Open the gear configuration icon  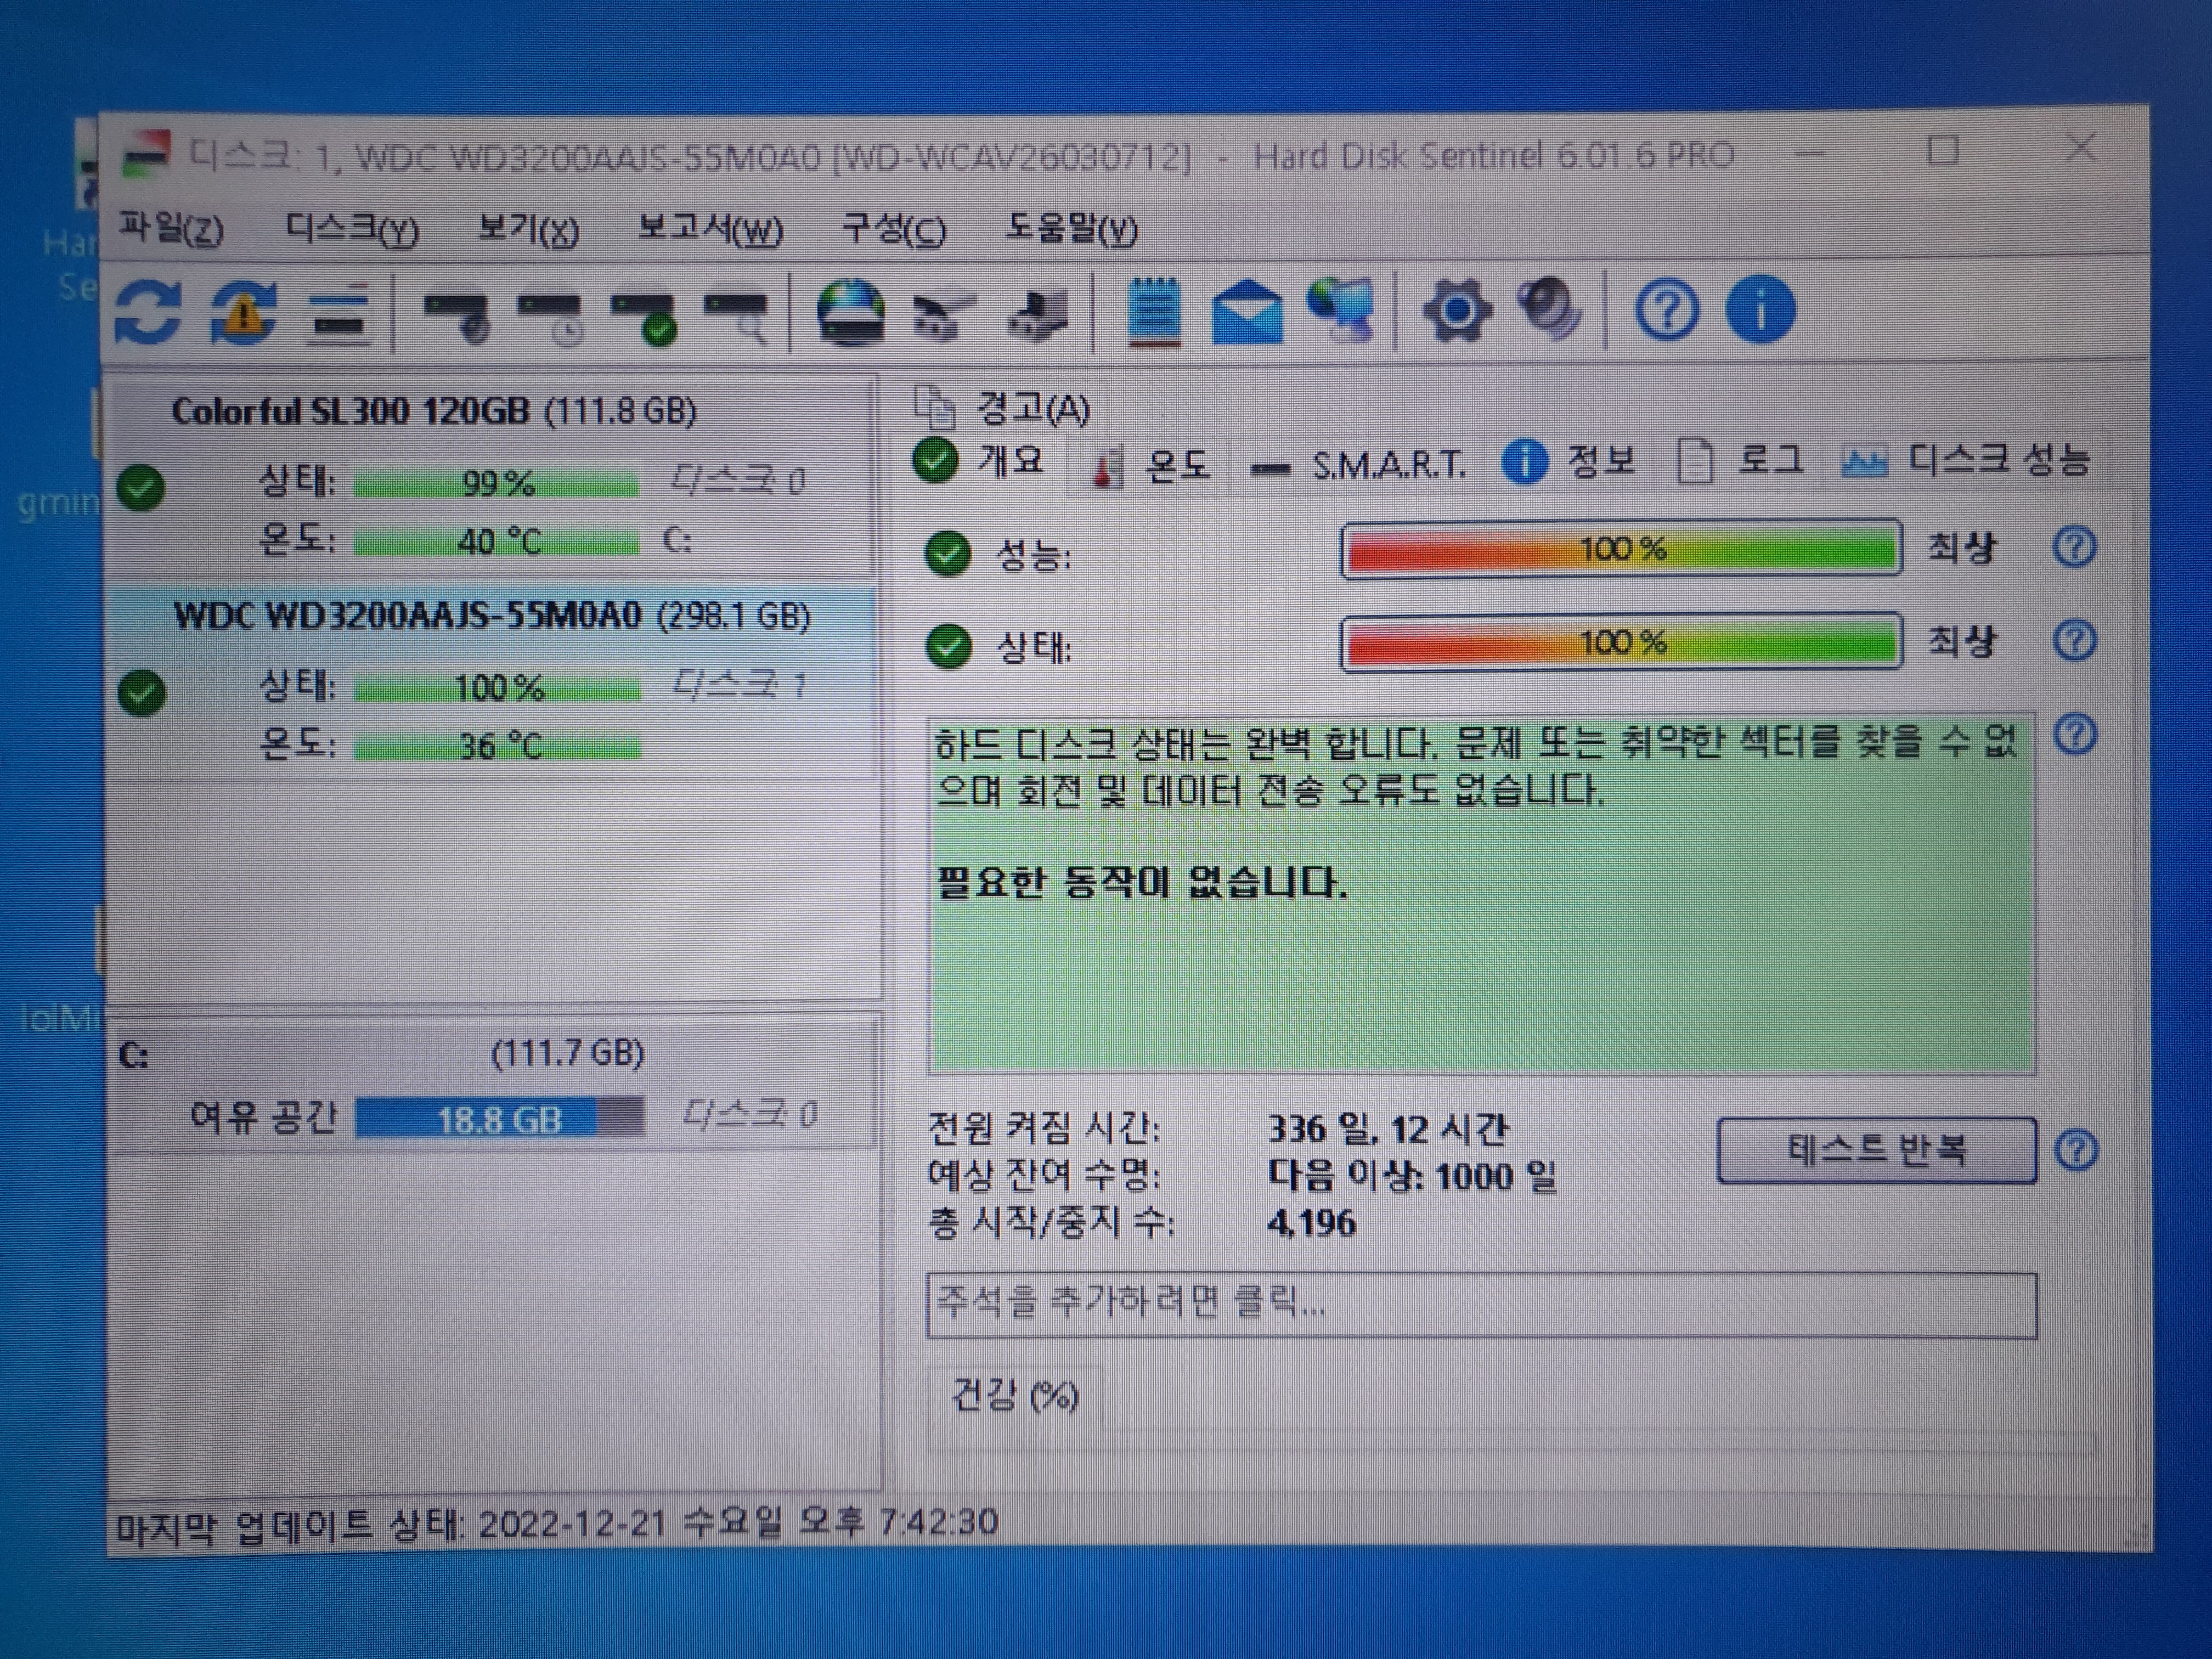1456,311
